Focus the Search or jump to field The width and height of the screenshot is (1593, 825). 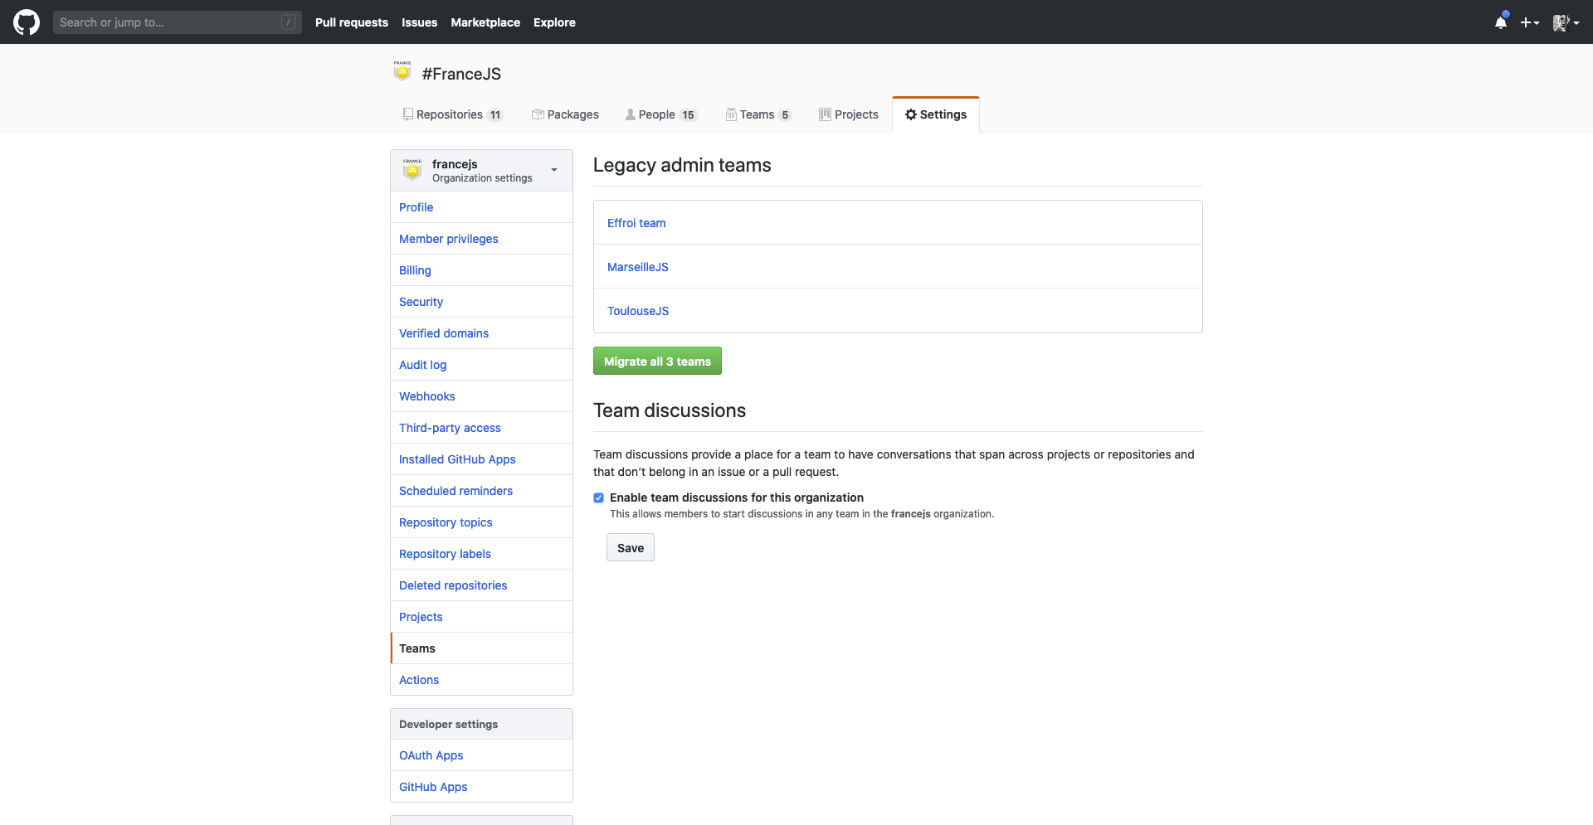[178, 22]
